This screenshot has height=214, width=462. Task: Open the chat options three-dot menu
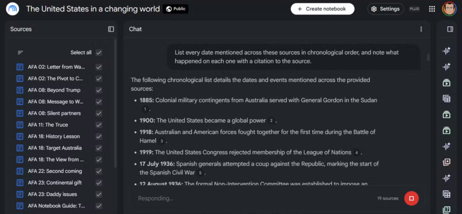point(421,29)
